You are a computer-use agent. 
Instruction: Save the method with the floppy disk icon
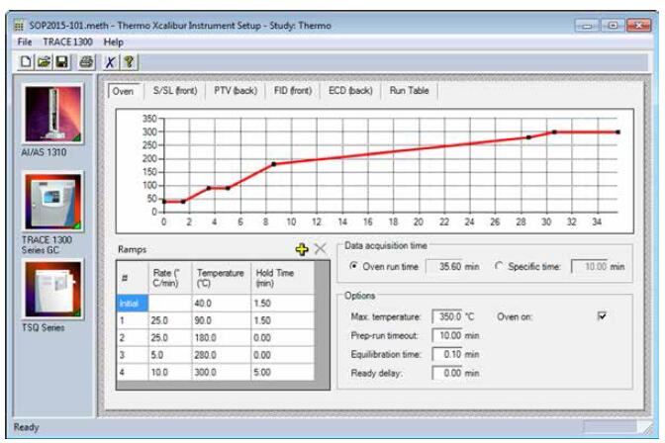(x=61, y=61)
